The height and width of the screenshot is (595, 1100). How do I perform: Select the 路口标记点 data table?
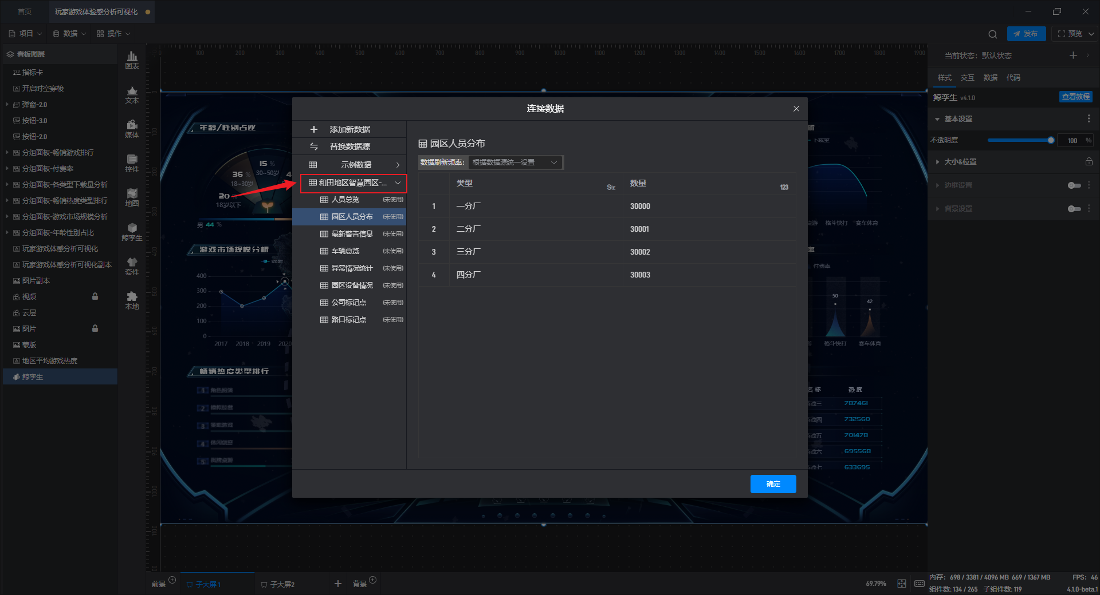pyautogui.click(x=349, y=320)
